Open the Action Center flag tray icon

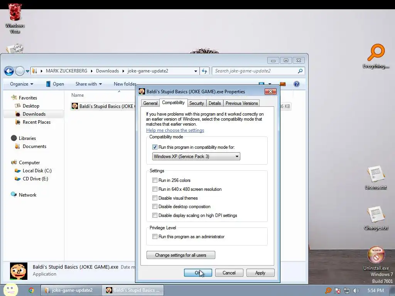(338, 291)
